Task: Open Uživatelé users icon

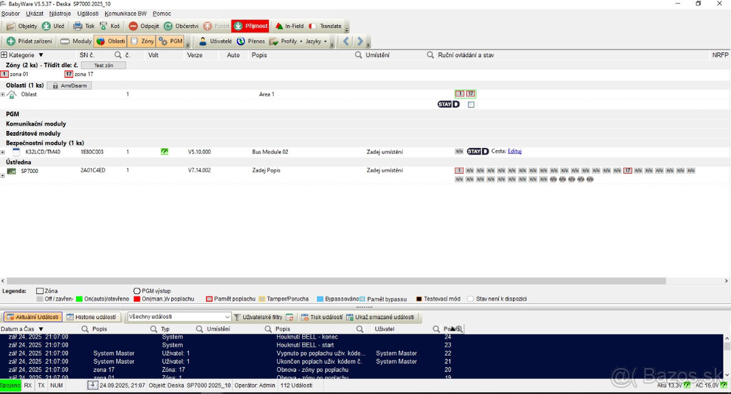Action: (203, 41)
